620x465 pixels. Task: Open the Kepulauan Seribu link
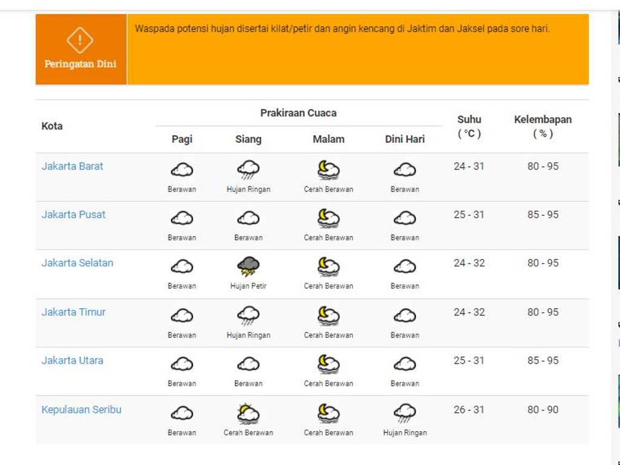coord(81,409)
